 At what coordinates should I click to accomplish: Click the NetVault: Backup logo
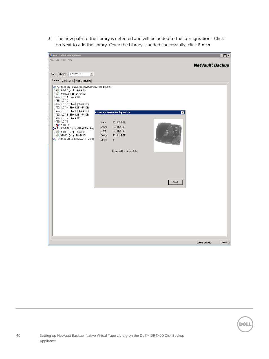211,65
